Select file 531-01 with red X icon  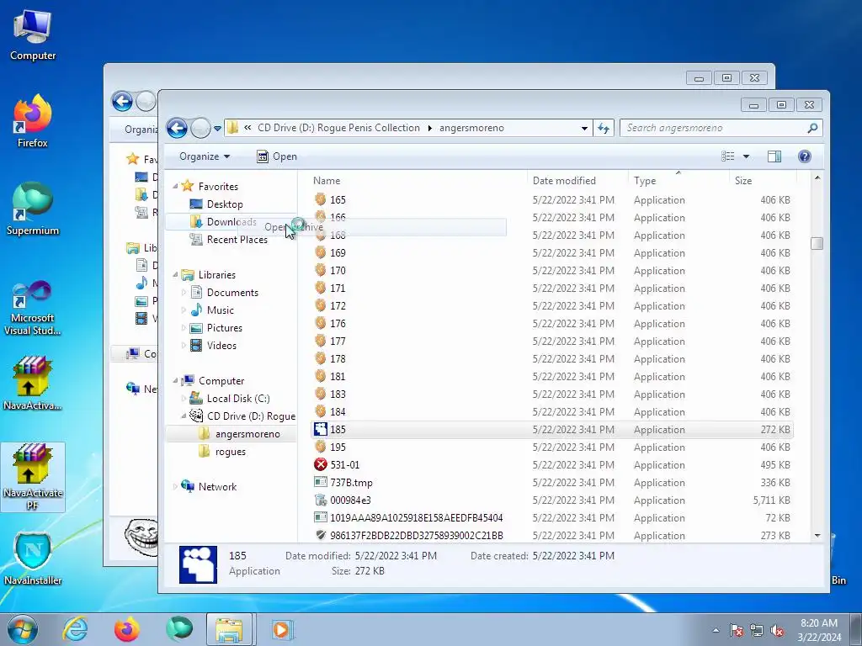tap(552, 464)
